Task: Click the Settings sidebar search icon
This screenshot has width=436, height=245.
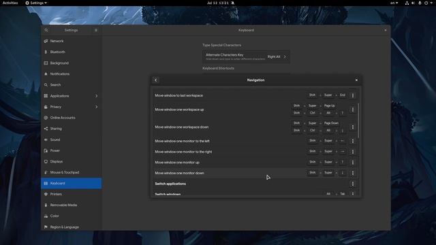Action: tap(46, 30)
